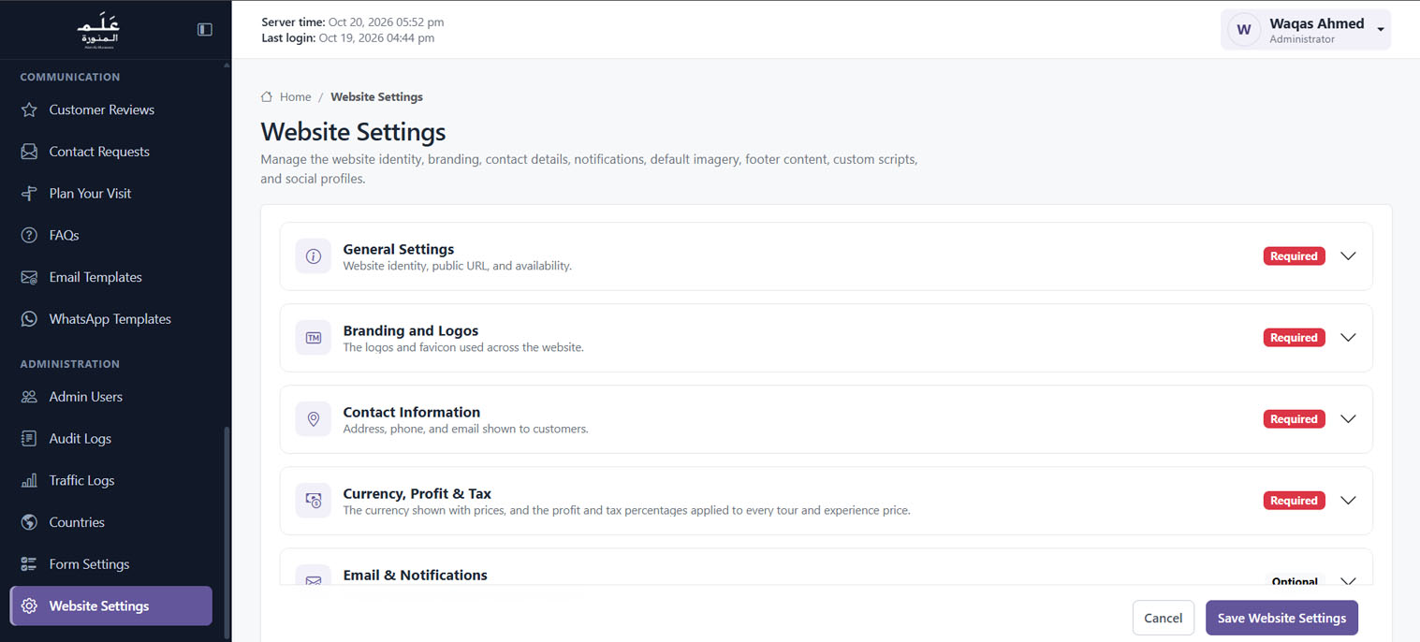This screenshot has width=1420, height=642.
Task: Go to Plan Your Visit page
Action: 111,194
